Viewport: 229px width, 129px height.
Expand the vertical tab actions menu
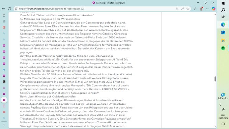tap(4, 15)
